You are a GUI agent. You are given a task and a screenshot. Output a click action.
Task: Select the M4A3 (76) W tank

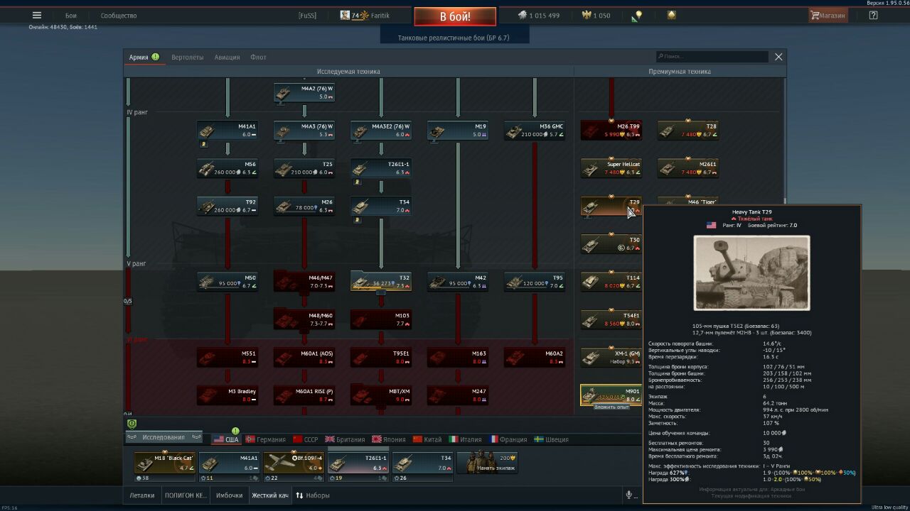point(304,131)
